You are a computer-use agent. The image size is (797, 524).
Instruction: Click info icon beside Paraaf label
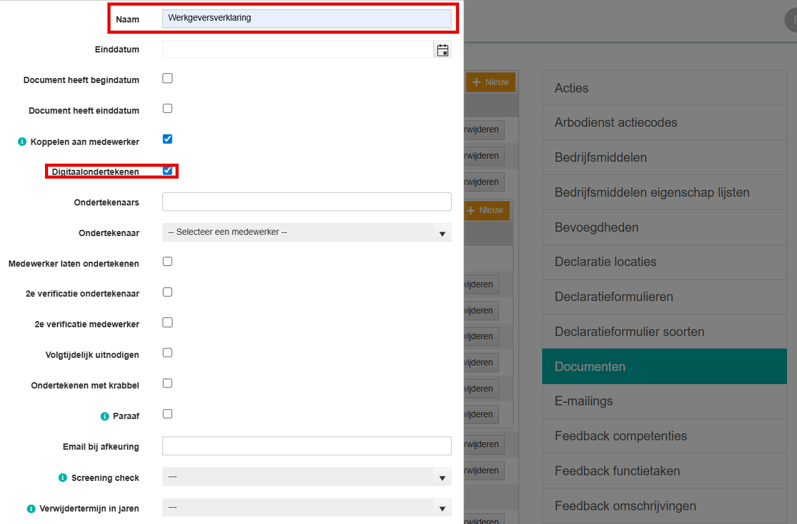[105, 416]
